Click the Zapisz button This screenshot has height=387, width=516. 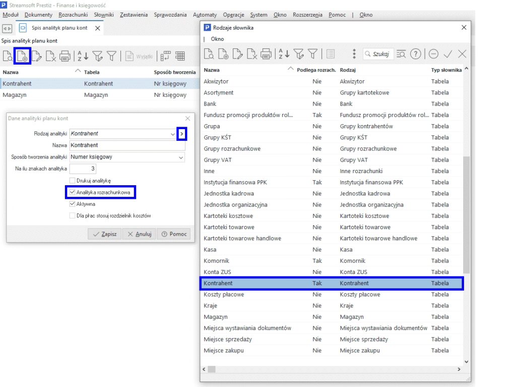[104, 234]
